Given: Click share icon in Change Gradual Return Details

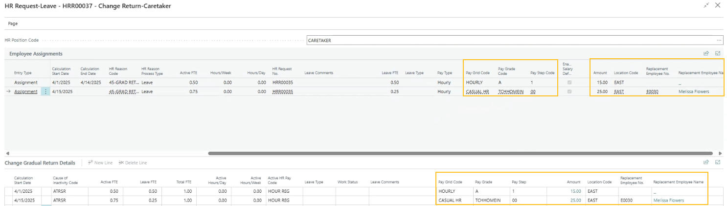Looking at the screenshot, I should [706, 162].
